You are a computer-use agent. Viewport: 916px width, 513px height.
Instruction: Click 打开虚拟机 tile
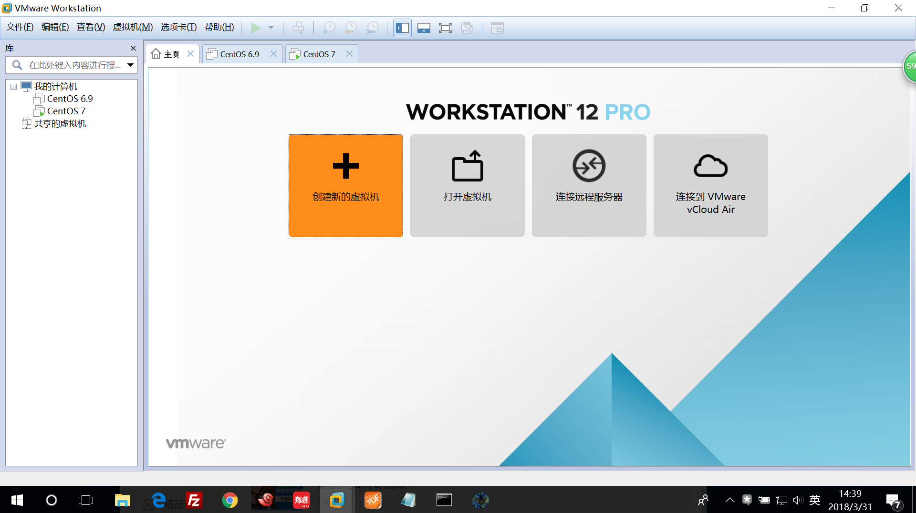pyautogui.click(x=468, y=185)
